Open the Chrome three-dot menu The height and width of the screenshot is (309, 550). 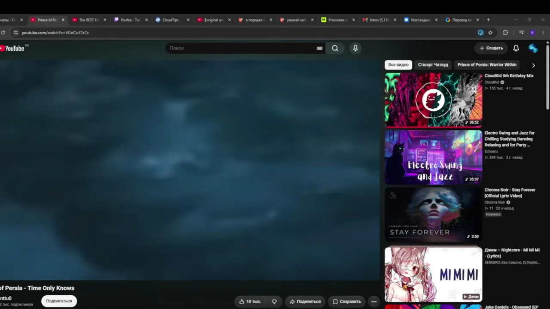543,33
